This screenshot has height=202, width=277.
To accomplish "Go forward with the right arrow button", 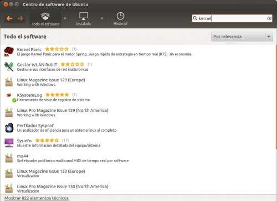I will pyautogui.click(x=20, y=18).
